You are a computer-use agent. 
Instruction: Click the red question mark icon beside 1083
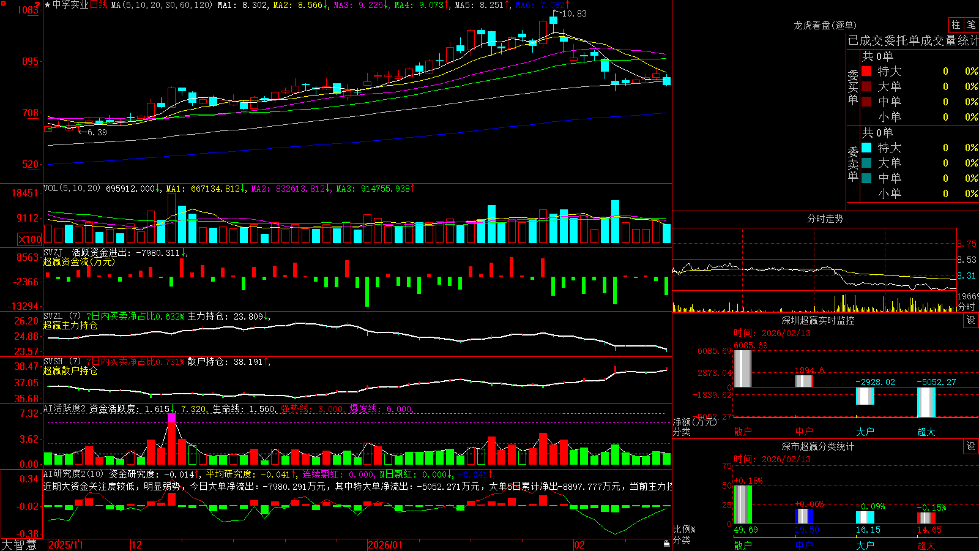(37, 4)
